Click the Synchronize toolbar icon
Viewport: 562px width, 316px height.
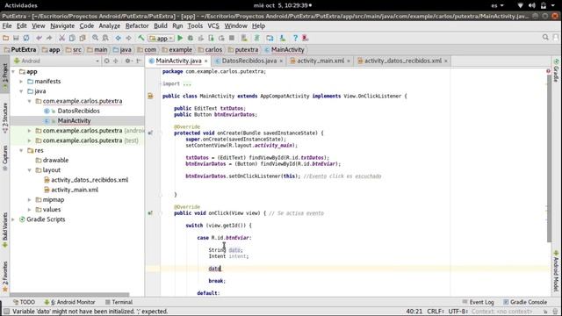tap(26, 38)
